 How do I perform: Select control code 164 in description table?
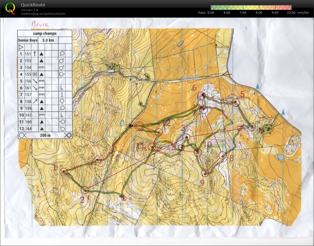tap(28, 129)
